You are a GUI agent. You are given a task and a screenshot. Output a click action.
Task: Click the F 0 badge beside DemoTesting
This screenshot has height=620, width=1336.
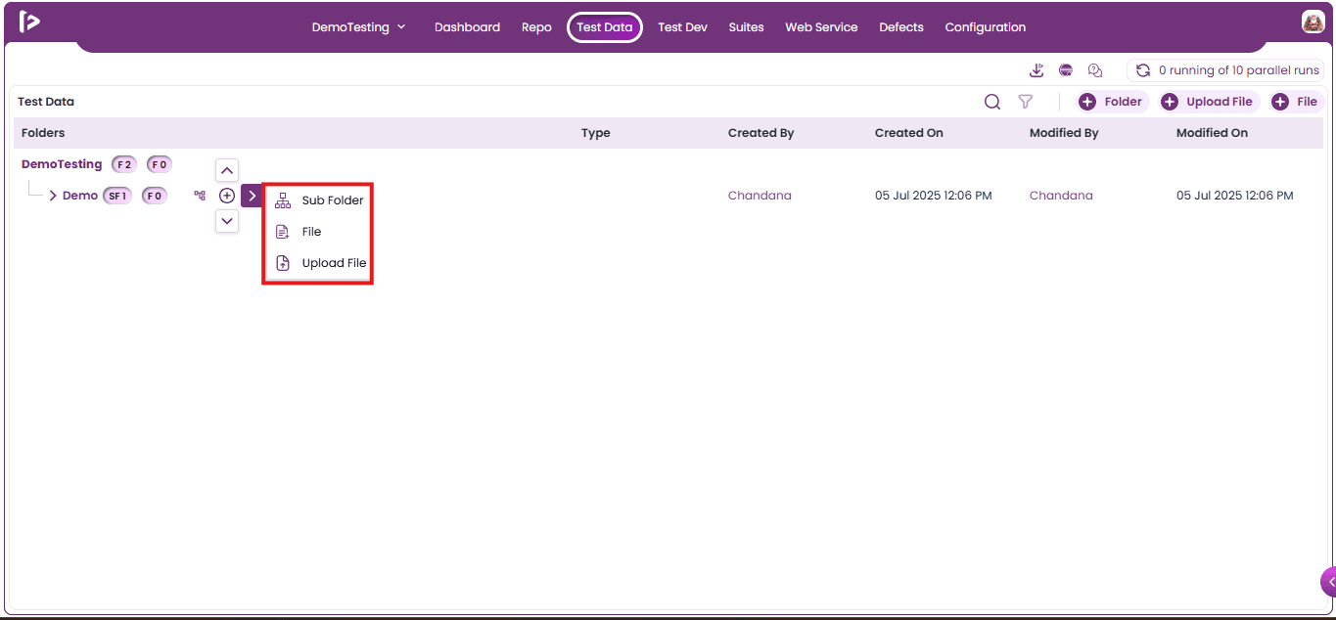click(160, 164)
